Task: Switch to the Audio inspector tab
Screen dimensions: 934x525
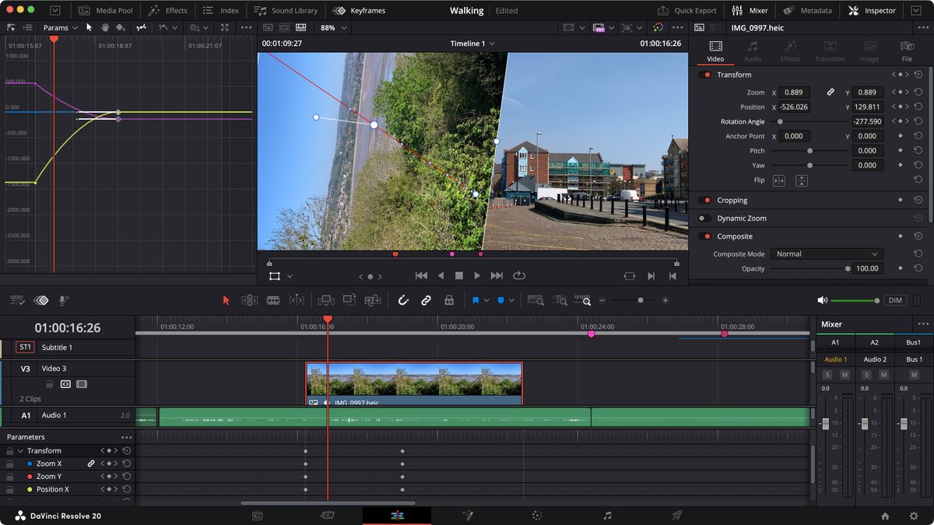Action: pos(753,51)
